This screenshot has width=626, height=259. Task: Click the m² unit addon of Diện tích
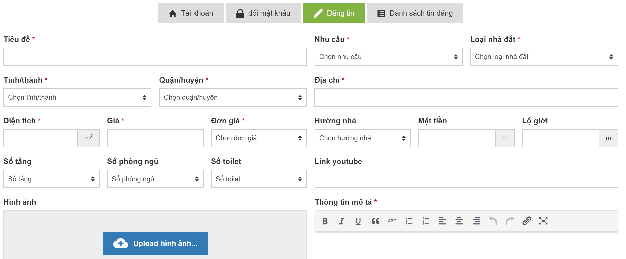pos(89,138)
